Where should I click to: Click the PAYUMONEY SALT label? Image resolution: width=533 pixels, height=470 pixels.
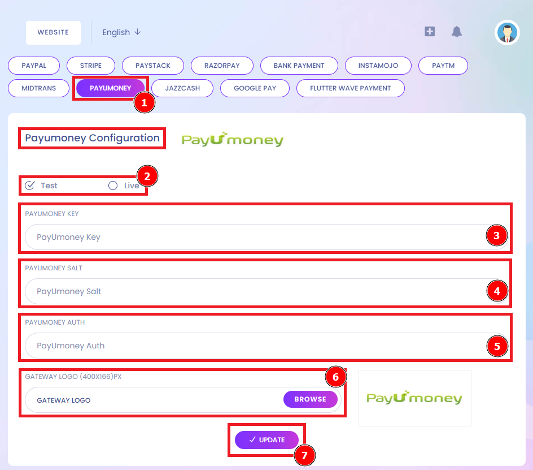point(54,268)
